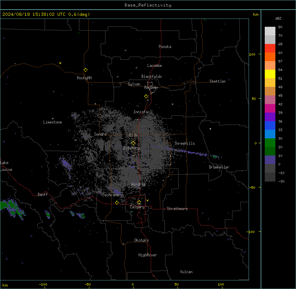Click the Banff label
This screenshot has width=296, height=289.
(x=43, y=195)
